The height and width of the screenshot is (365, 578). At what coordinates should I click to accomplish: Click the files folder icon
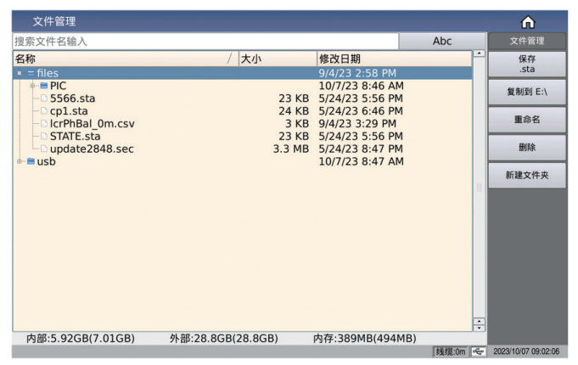[31, 73]
